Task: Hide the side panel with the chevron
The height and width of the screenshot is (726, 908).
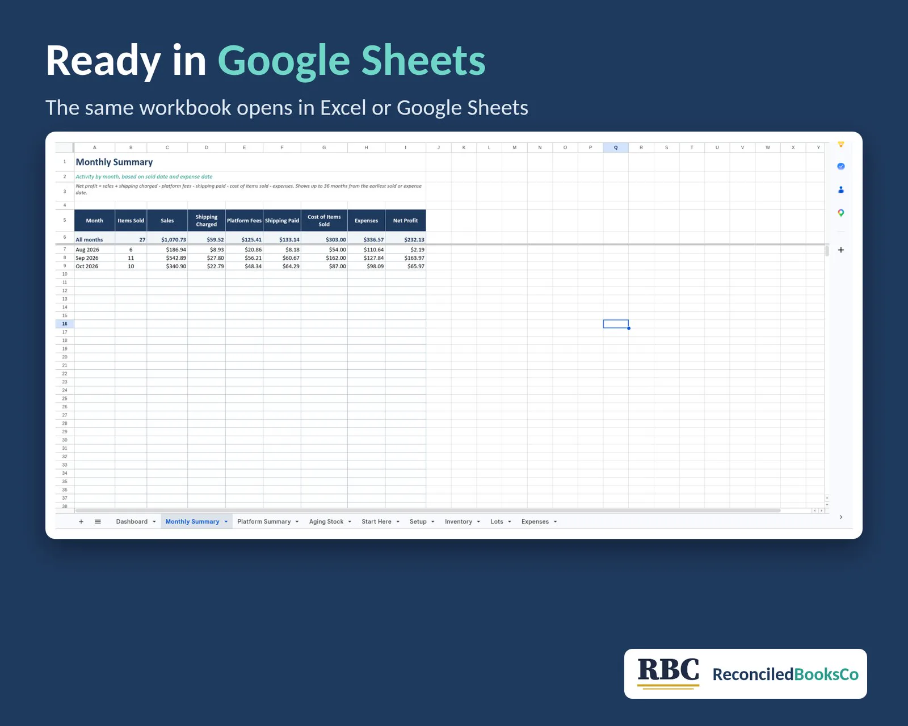Action: pos(841,517)
